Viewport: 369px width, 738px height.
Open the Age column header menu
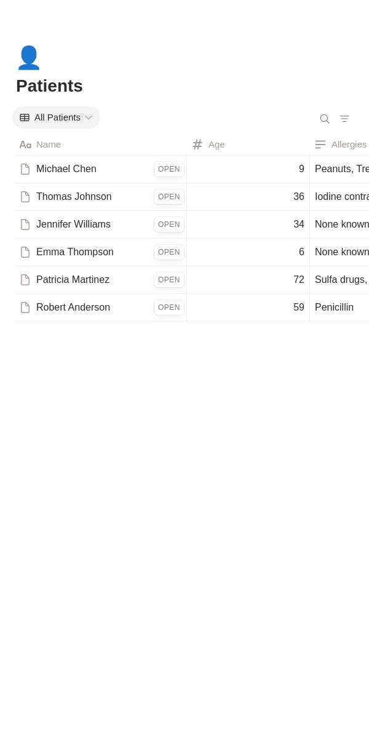click(248, 145)
